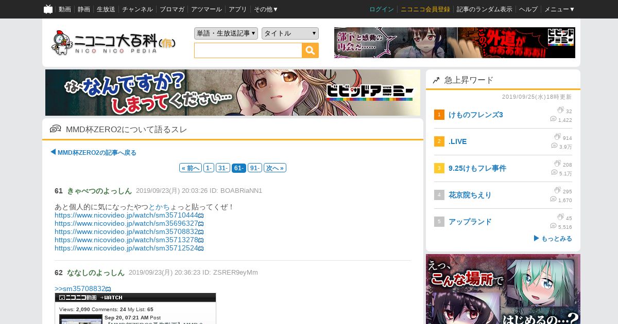The width and height of the screenshot is (618, 324).
Task: Open チャンネル in the top navigation
Action: [x=138, y=9]
